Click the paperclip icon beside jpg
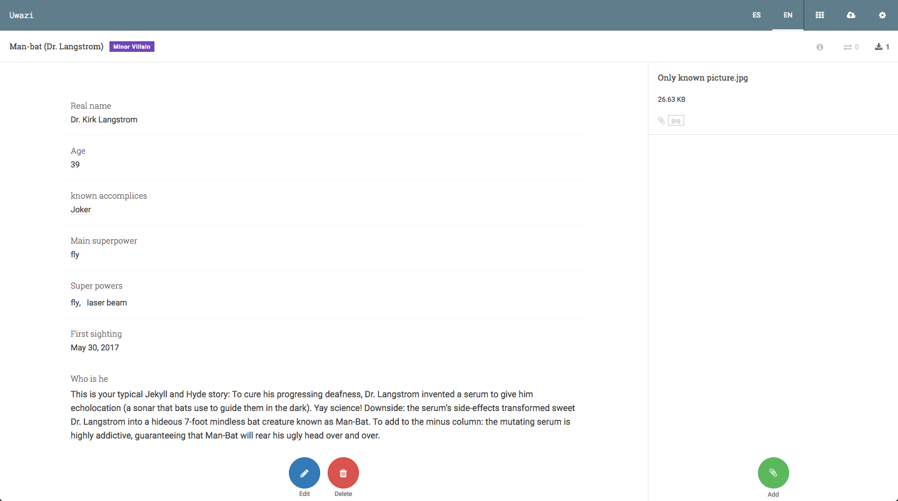The height and width of the screenshot is (501, 898). tap(661, 121)
